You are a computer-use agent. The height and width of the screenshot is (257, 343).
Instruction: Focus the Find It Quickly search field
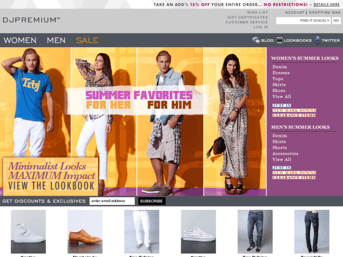click(x=303, y=21)
